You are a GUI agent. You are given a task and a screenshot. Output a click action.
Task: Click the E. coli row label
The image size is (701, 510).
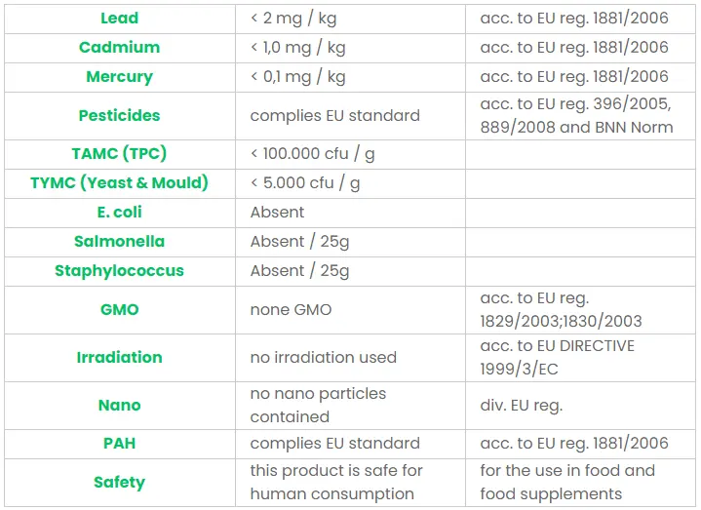[119, 212]
